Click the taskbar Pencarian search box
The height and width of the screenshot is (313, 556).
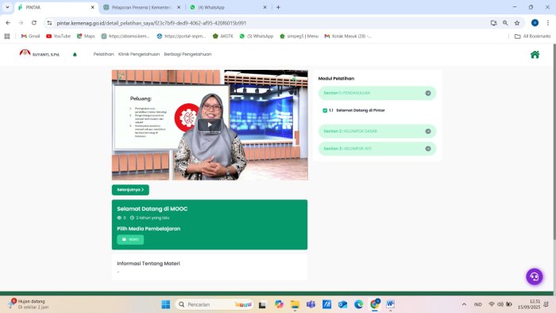(x=214, y=304)
